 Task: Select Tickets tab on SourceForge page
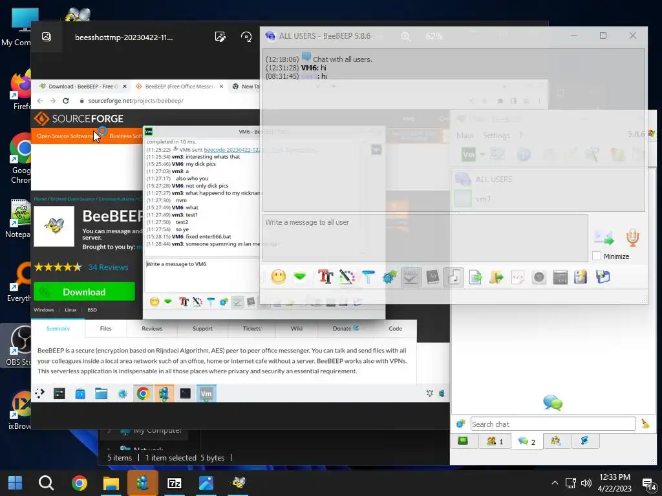pos(251,329)
